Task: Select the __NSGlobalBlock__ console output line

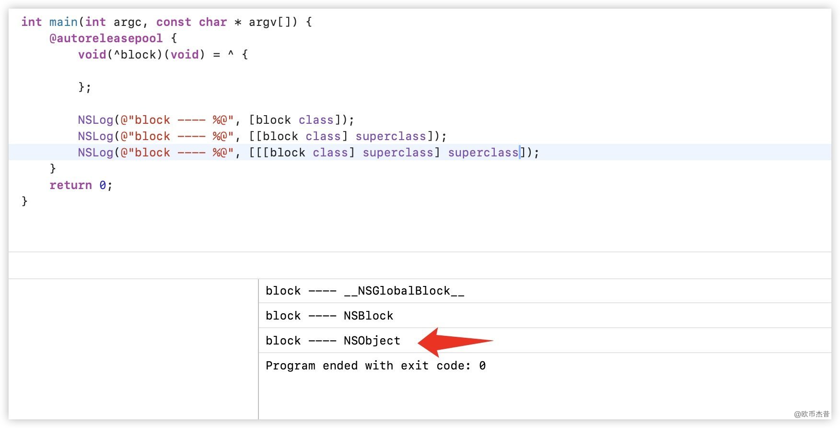Action: pos(364,291)
